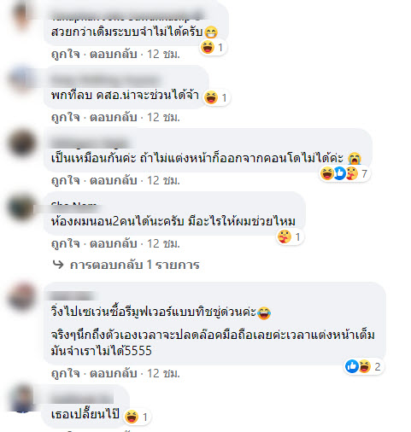Open the like and haha reactions showing 2
Screen dimensions: 411x432
pyautogui.click(x=363, y=366)
